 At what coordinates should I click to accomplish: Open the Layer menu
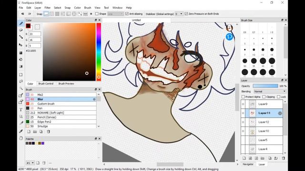tap(38, 8)
